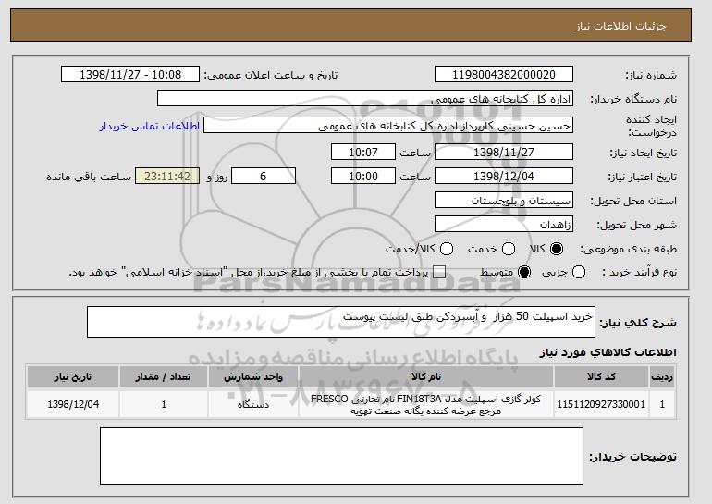This screenshot has width=712, height=504.
Task: Click the remaining time countdown 23:11:42
Action: [166, 176]
